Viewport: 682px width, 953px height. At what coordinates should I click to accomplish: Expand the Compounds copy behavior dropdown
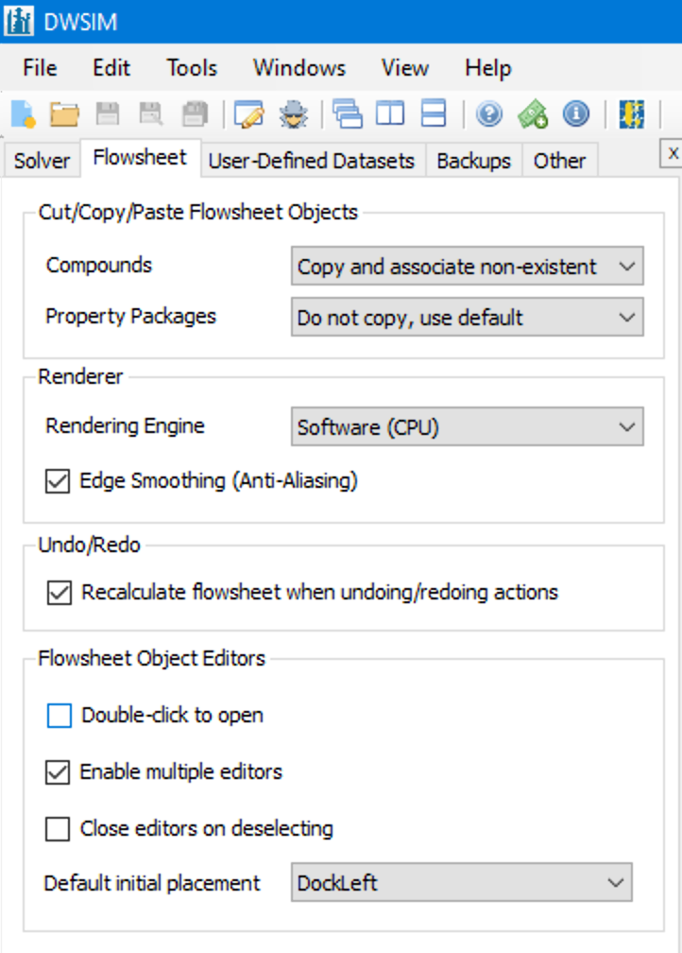[x=624, y=266]
